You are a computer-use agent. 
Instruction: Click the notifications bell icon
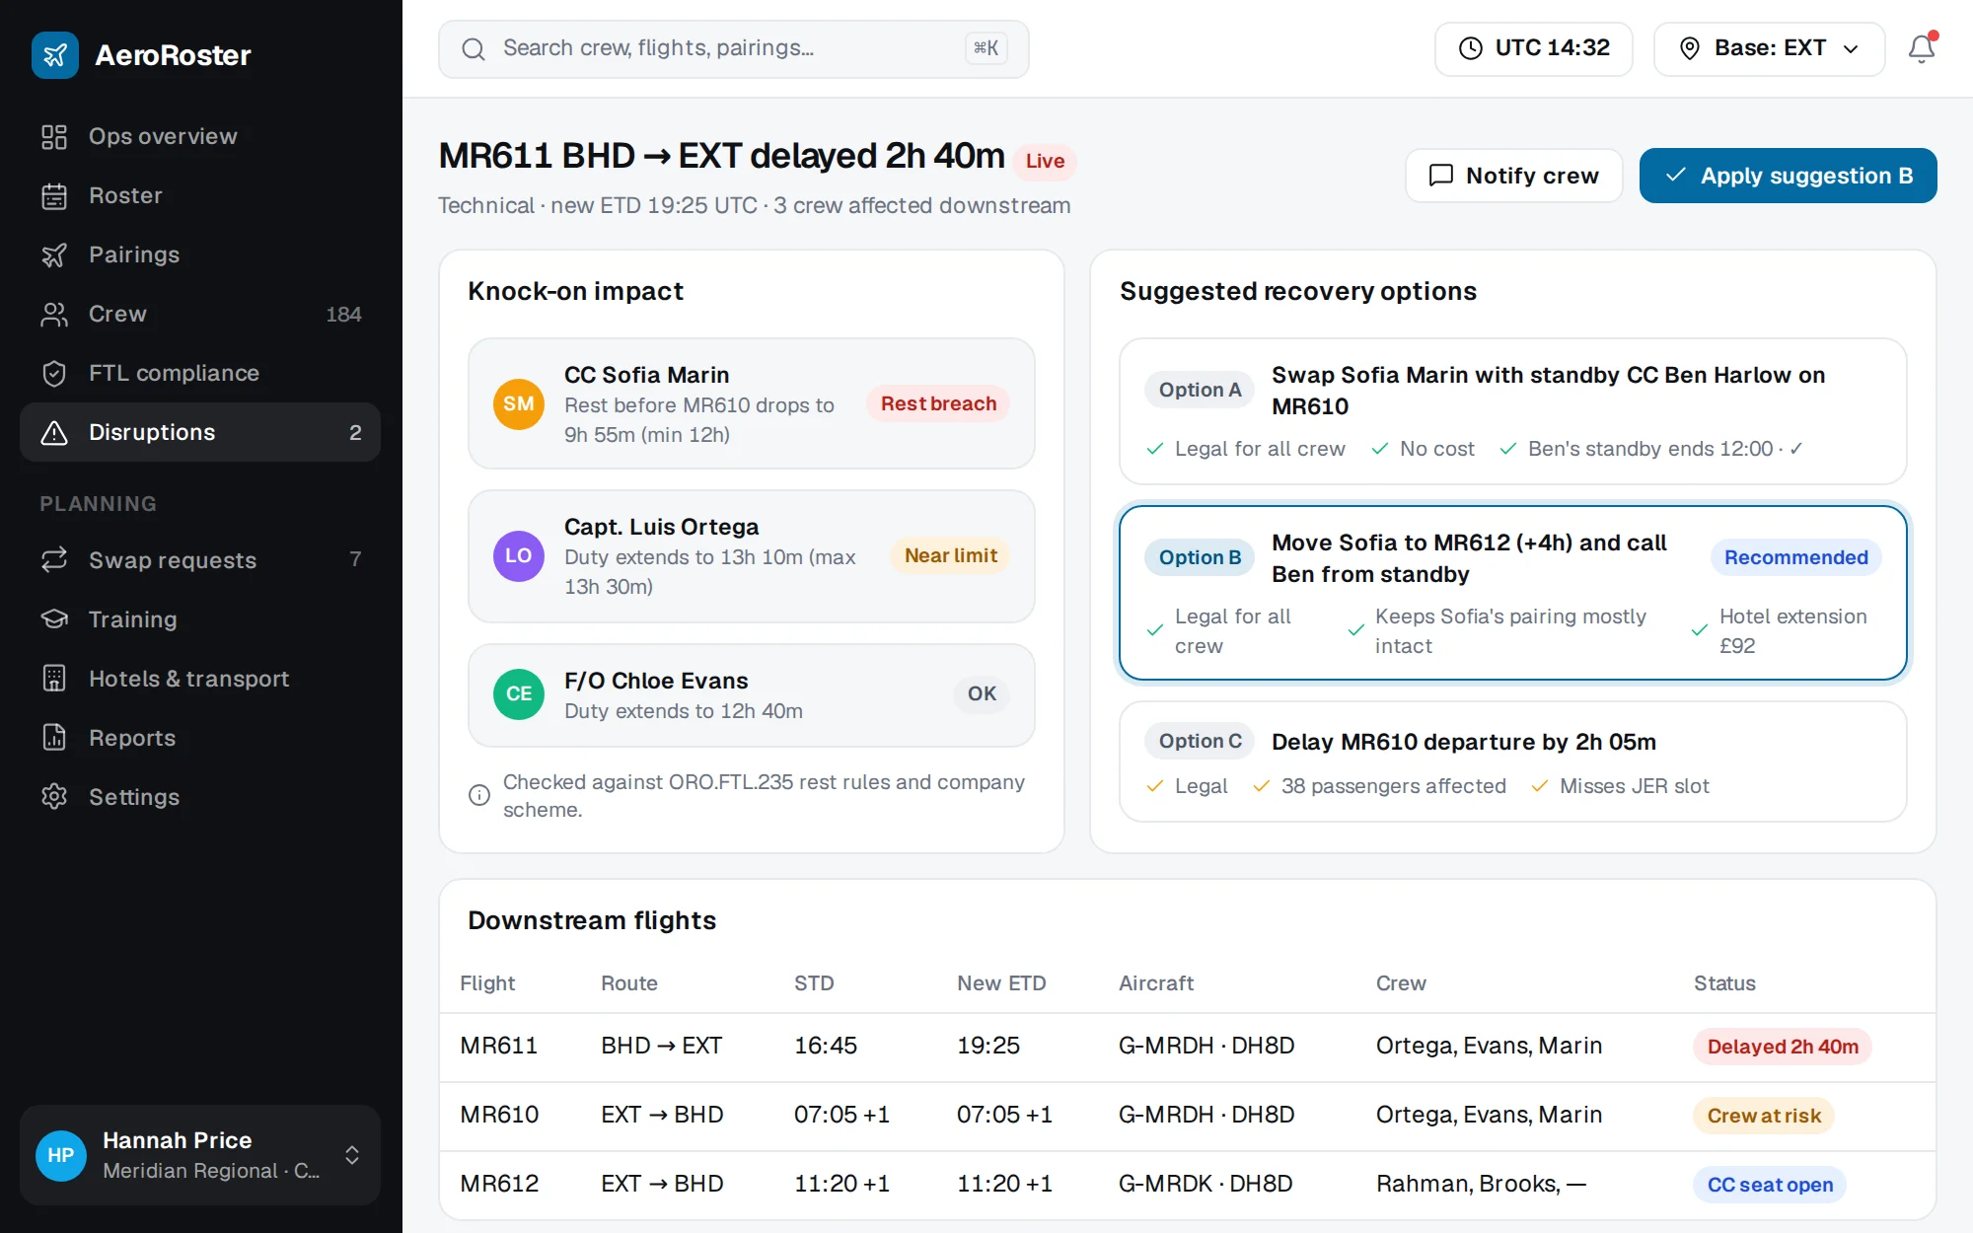(1922, 48)
